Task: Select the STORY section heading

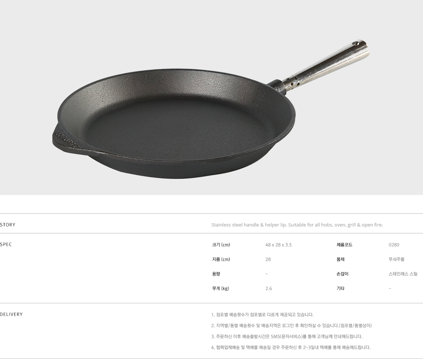Action: click(x=8, y=225)
